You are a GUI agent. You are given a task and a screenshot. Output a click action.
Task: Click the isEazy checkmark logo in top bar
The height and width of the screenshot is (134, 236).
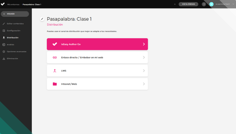(3, 4)
